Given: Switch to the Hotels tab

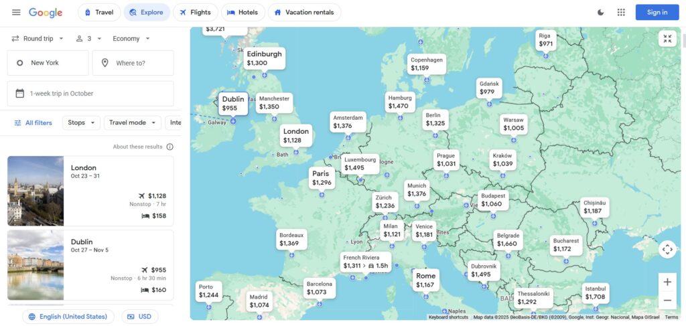Looking at the screenshot, I should [x=243, y=12].
